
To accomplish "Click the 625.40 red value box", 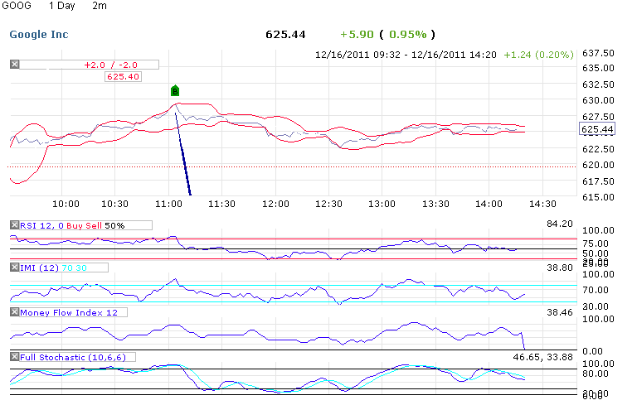I will tap(123, 77).
